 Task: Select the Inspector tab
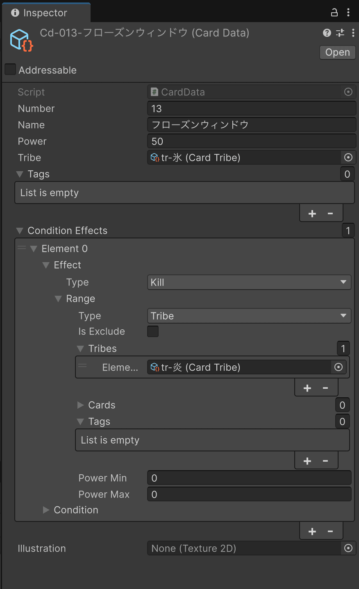pos(45,13)
